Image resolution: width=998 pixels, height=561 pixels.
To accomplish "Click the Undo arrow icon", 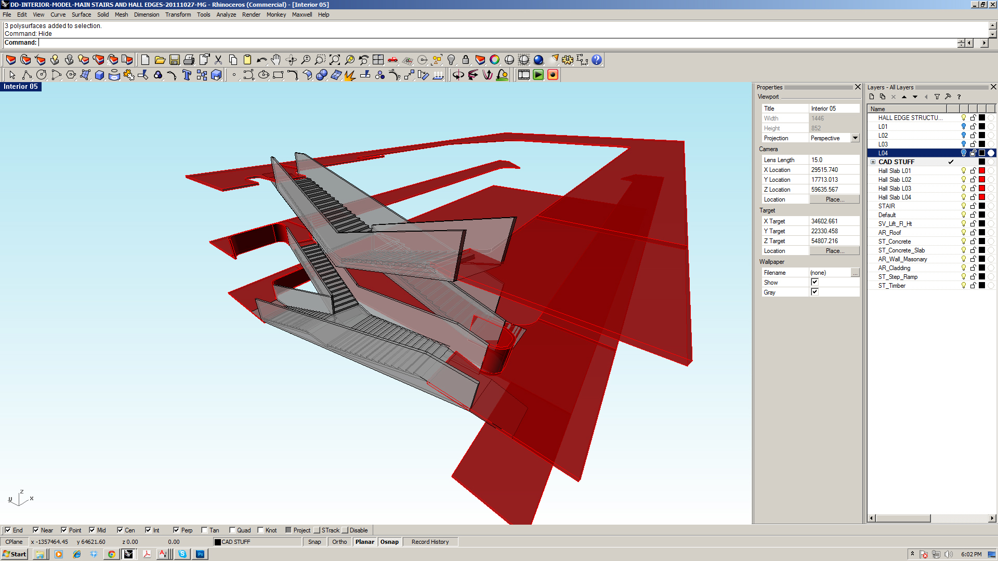I will click(x=262, y=60).
